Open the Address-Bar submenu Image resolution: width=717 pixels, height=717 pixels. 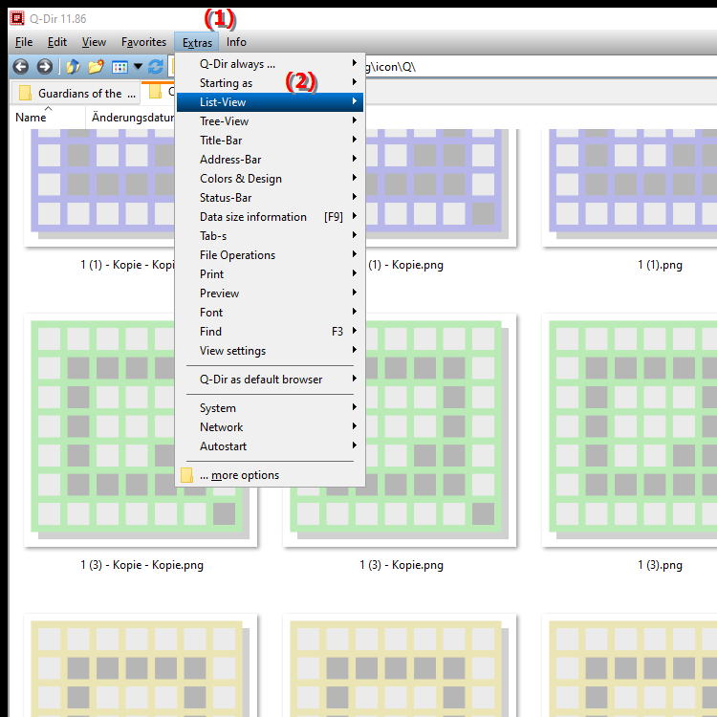[x=270, y=160]
